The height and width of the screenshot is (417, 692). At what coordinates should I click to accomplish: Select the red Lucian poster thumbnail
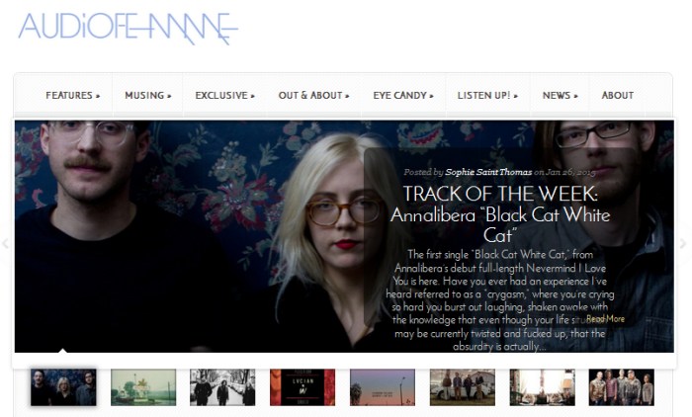click(x=303, y=387)
